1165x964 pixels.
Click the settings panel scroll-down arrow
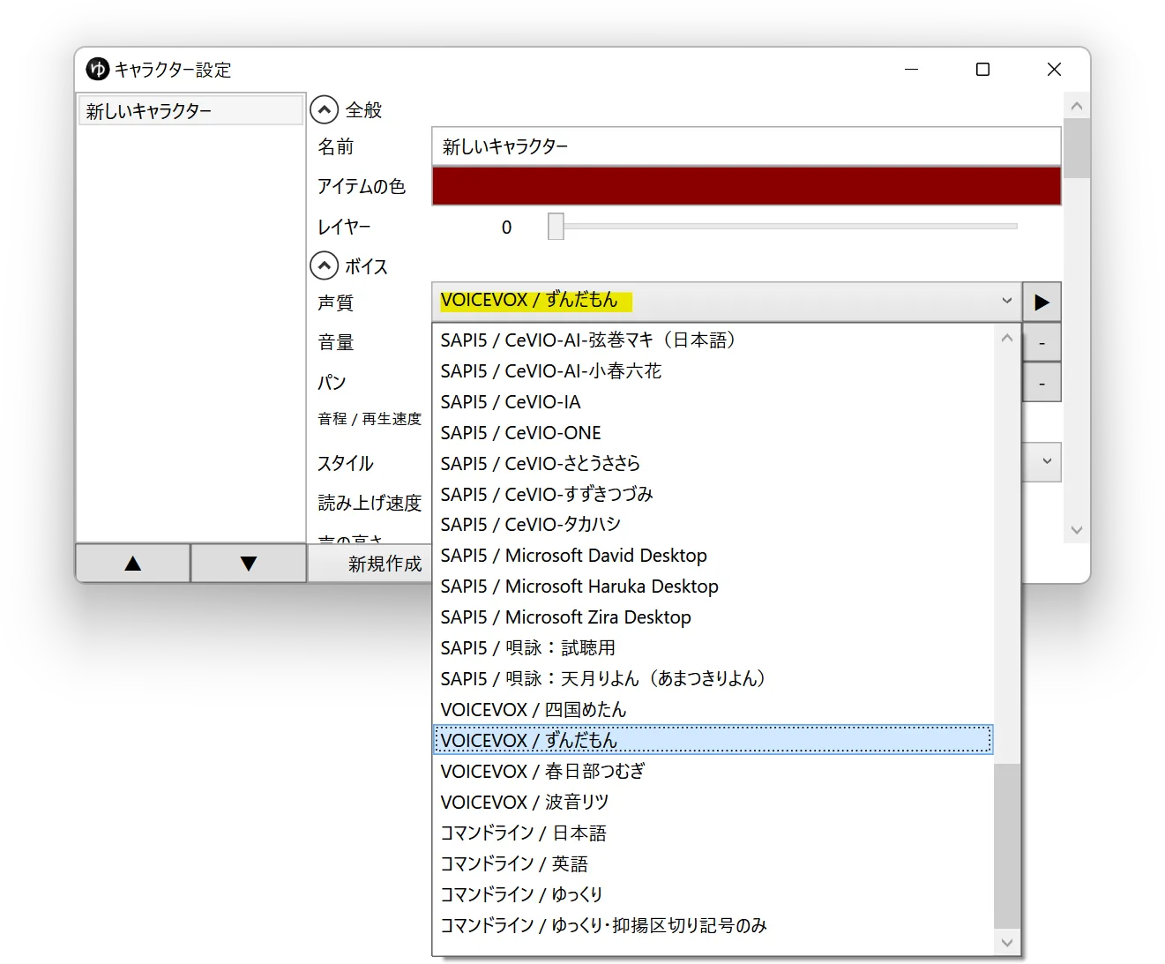(x=1077, y=530)
